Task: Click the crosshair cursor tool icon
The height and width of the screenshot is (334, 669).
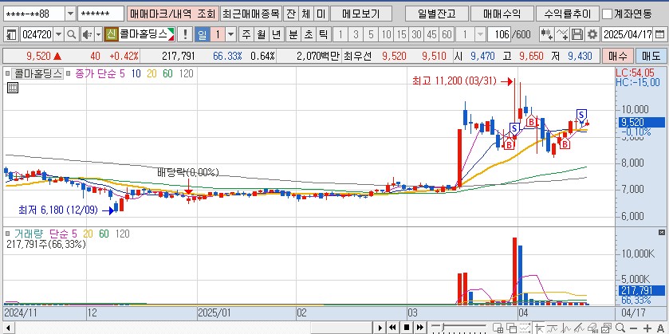Action: click(x=540, y=328)
